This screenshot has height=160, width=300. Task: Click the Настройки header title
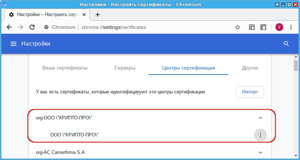[x=36, y=43]
